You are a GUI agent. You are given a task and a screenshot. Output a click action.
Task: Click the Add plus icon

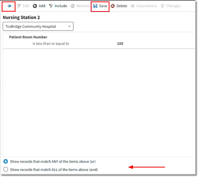coord(35,6)
